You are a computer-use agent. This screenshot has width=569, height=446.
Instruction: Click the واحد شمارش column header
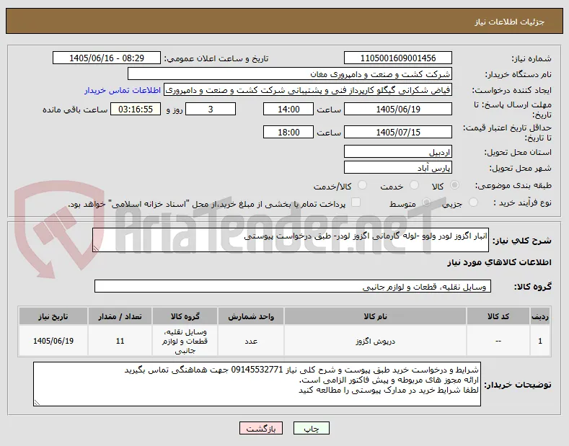pos(251,316)
